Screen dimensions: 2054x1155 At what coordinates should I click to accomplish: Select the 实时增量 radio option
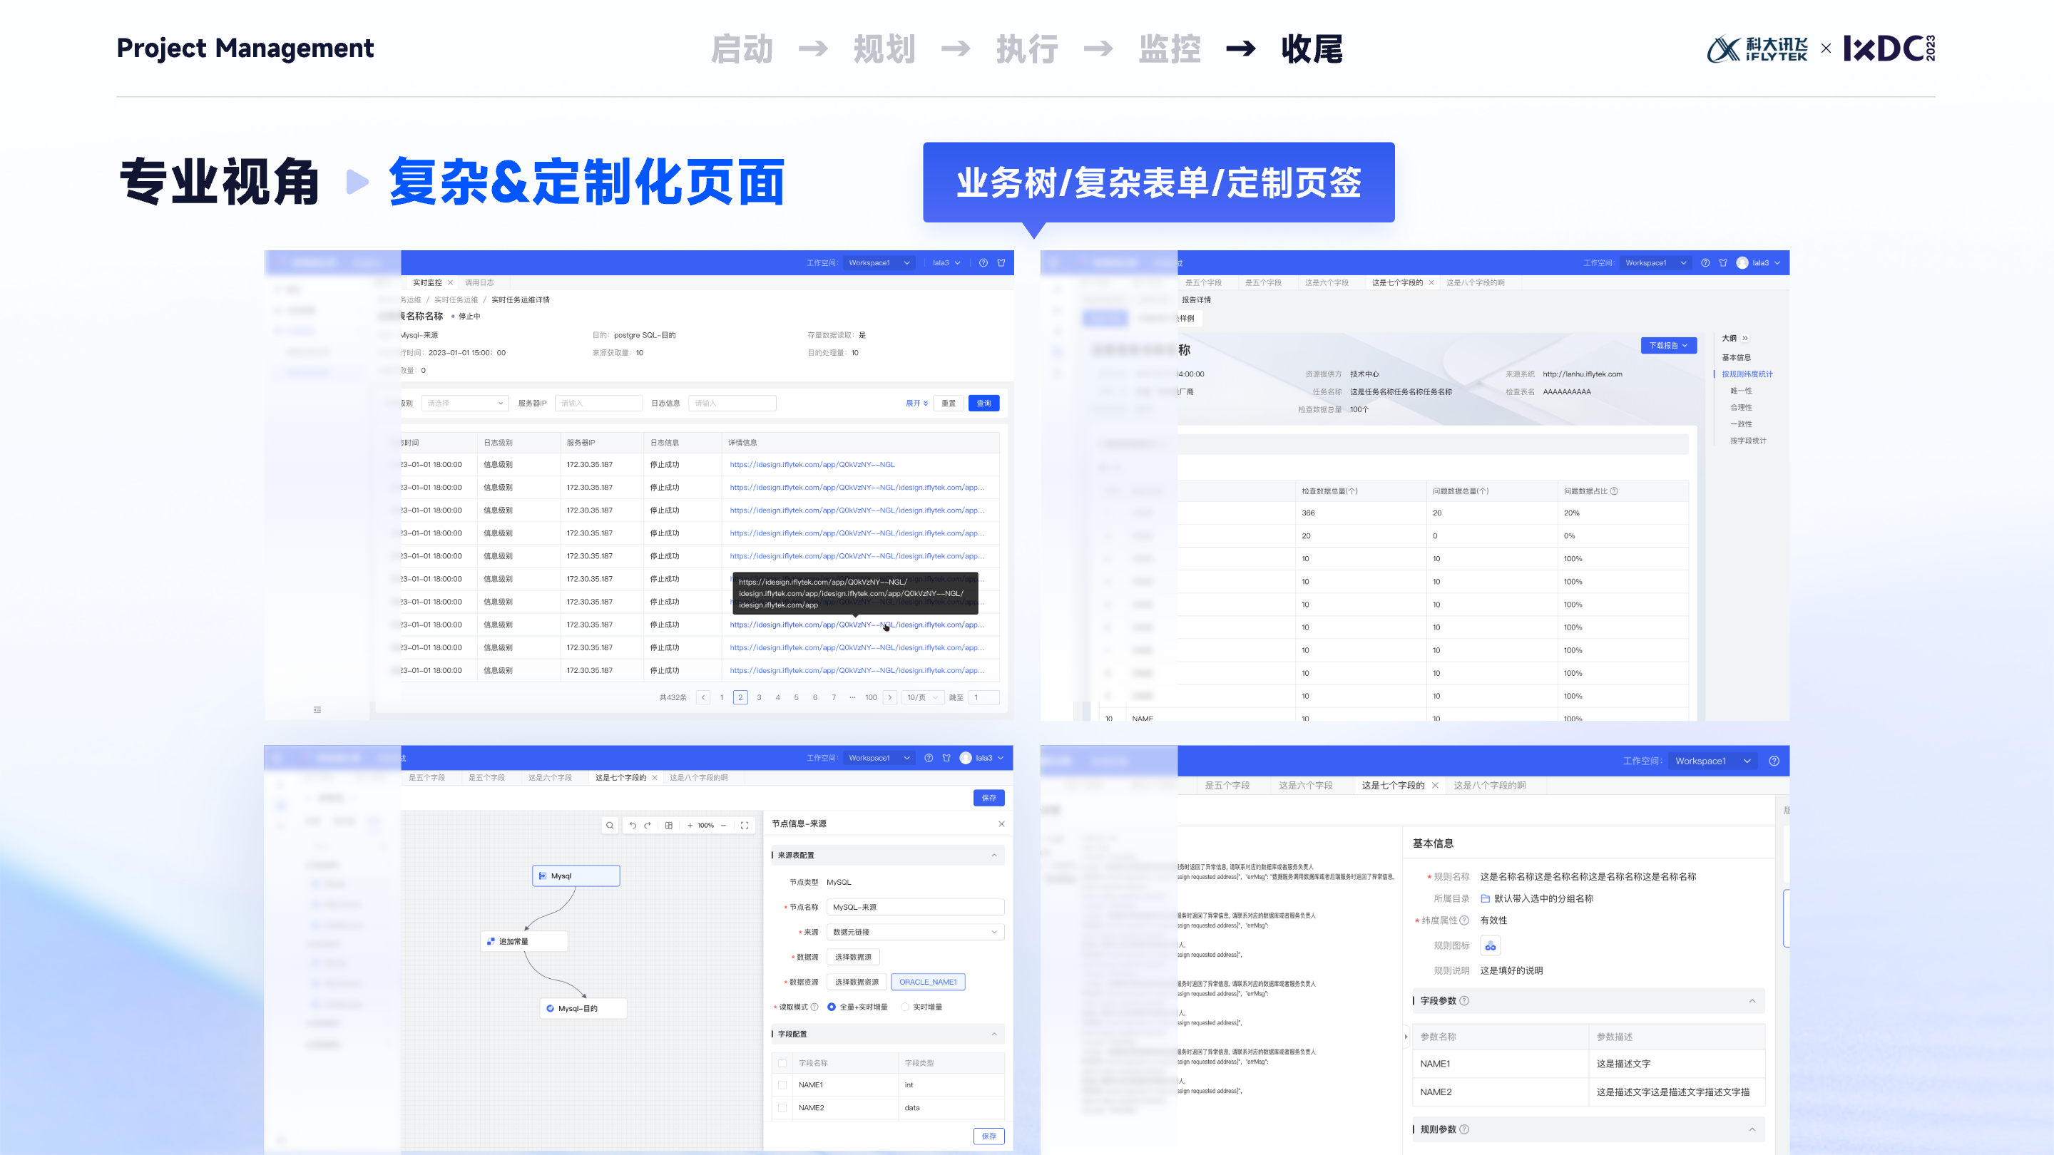pos(905,1007)
